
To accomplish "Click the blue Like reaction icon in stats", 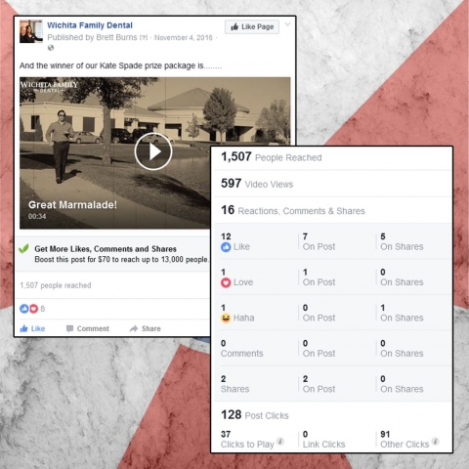I will 226,247.
